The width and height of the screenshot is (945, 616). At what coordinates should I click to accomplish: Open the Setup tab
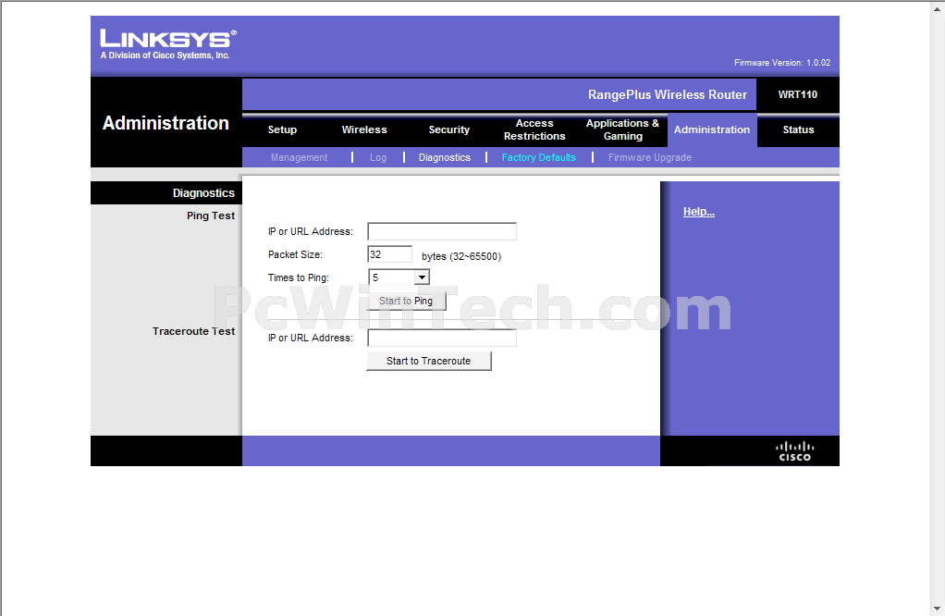pos(282,129)
